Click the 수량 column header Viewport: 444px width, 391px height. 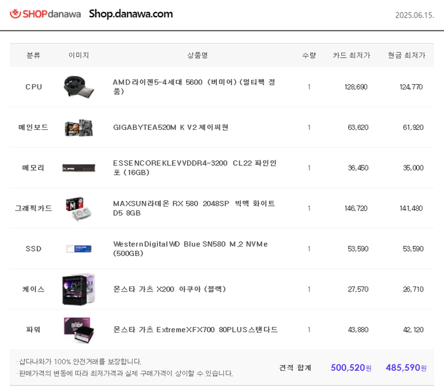coord(309,55)
